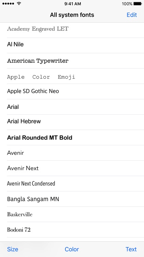
Task: Choose Apple SD Gothic Neo
Action: [72, 91]
